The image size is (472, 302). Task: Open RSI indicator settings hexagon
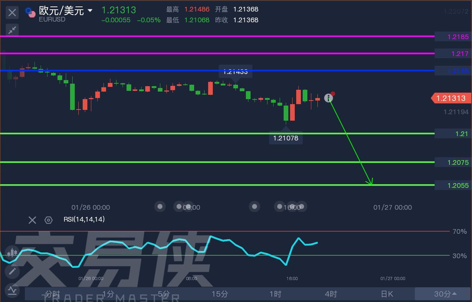point(49,220)
